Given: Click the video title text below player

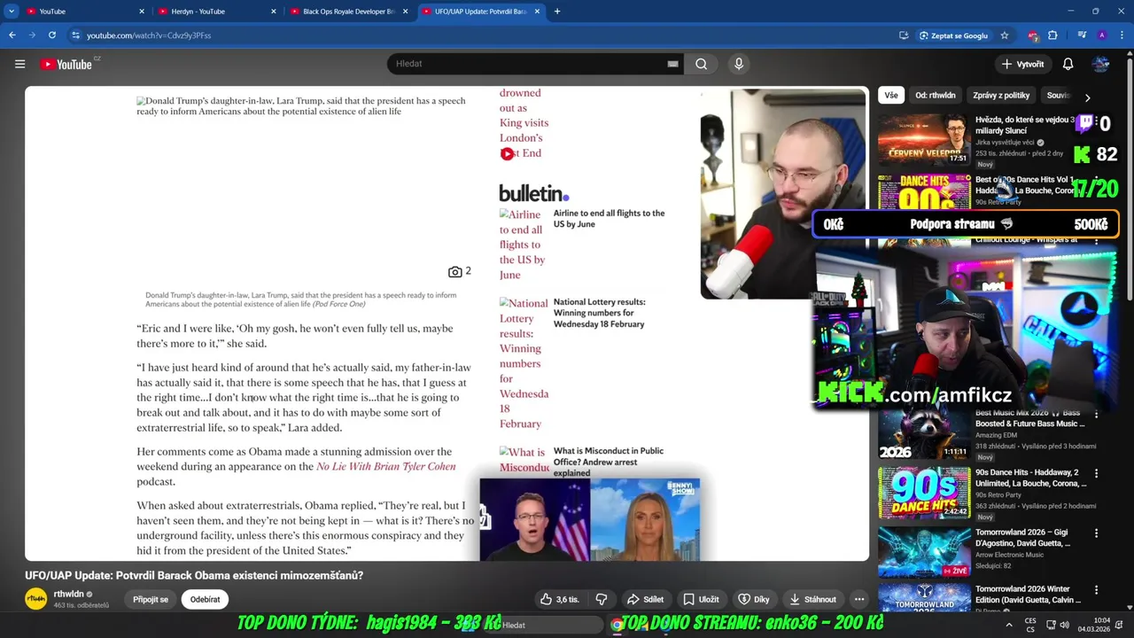Looking at the screenshot, I should (194, 575).
